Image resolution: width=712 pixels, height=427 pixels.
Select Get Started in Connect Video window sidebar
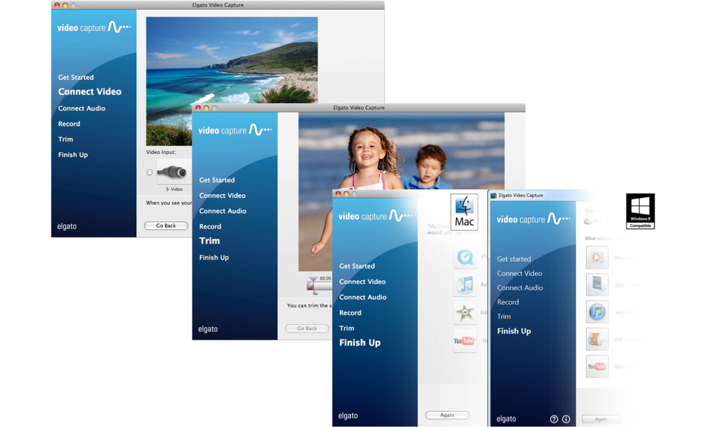[76, 77]
